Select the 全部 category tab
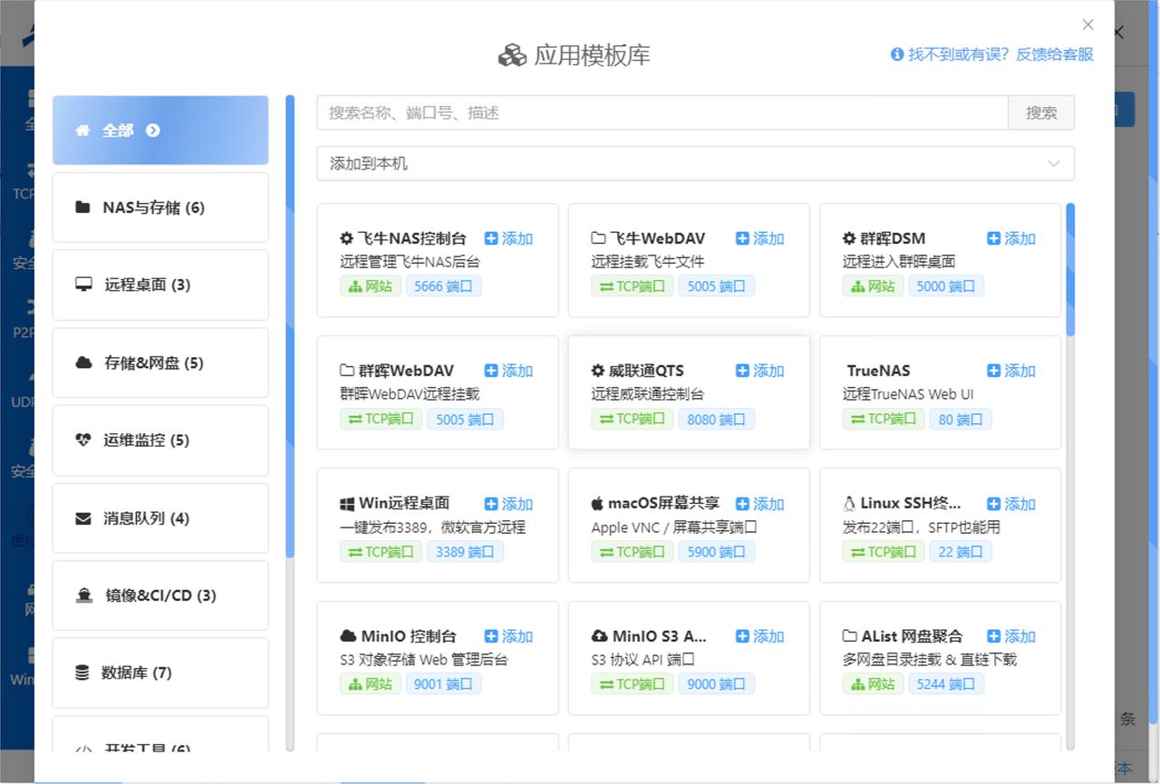1160x784 pixels. pos(160,131)
